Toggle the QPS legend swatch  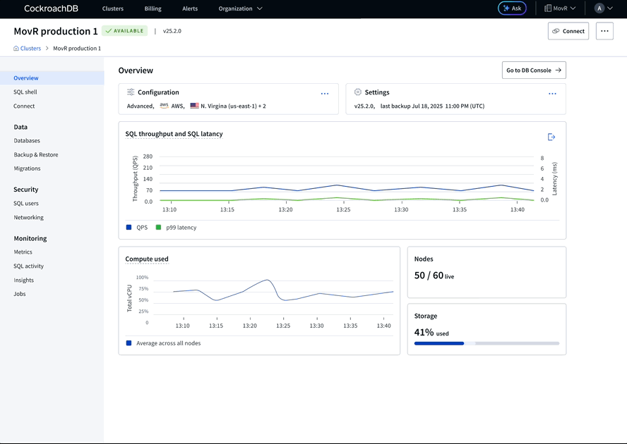coord(129,227)
